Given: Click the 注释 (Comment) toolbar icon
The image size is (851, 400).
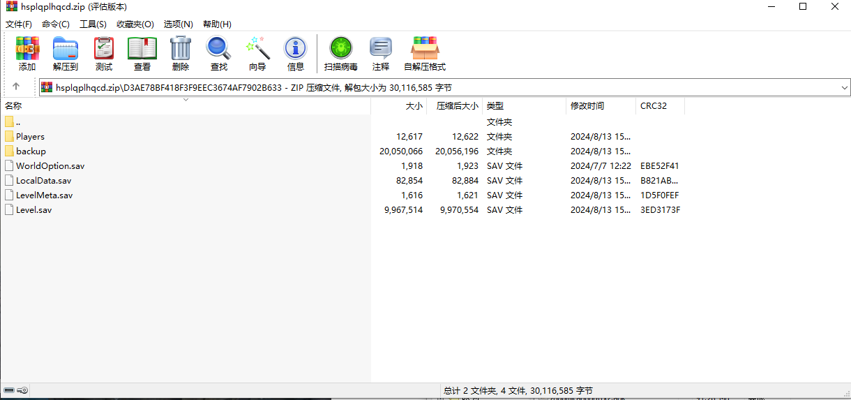Looking at the screenshot, I should 381,48.
